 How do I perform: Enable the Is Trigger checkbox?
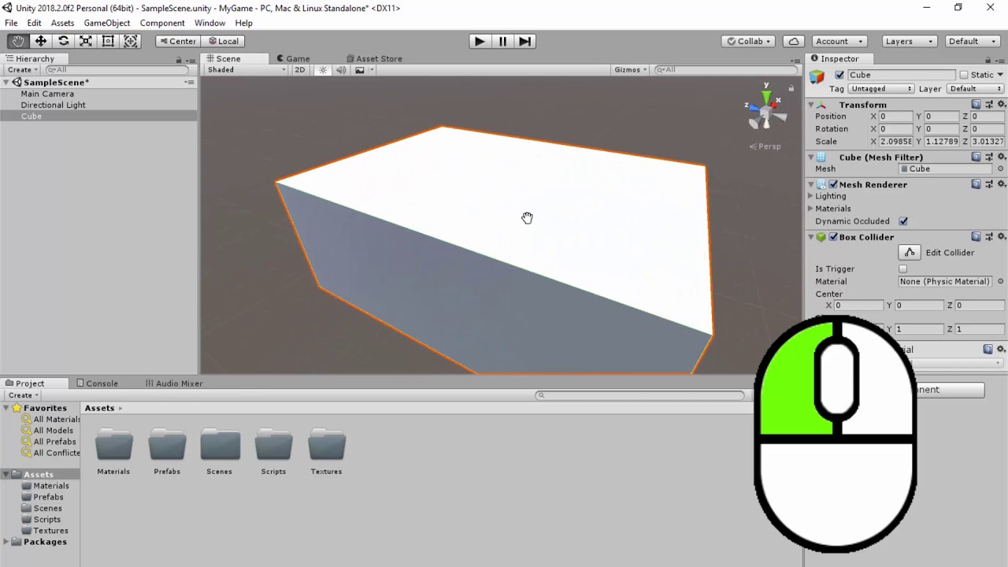click(x=903, y=269)
